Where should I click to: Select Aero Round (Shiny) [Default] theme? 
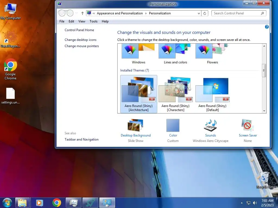[x=212, y=94]
